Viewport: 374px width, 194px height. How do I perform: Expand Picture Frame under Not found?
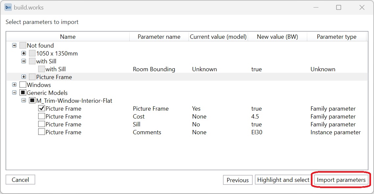click(23, 77)
